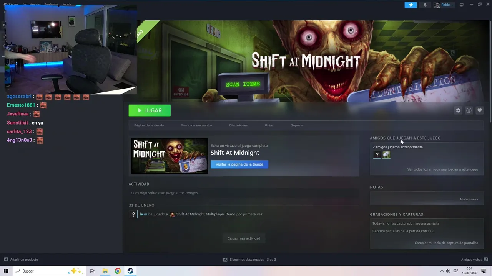Viewport: 492px width, 276px height.
Task: Click 4ng13n0s3 chat username
Action: (x=20, y=140)
